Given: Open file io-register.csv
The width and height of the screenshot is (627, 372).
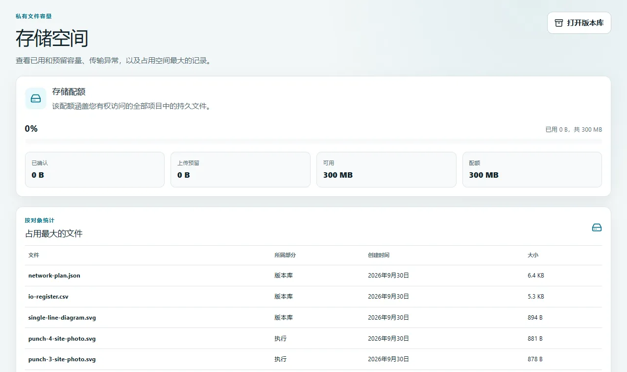Looking at the screenshot, I should 48,297.
